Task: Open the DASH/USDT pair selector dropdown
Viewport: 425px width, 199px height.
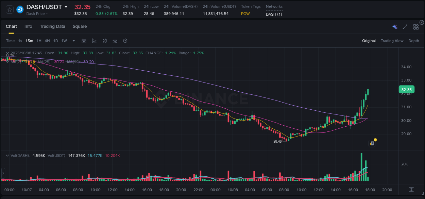Action: (x=66, y=7)
